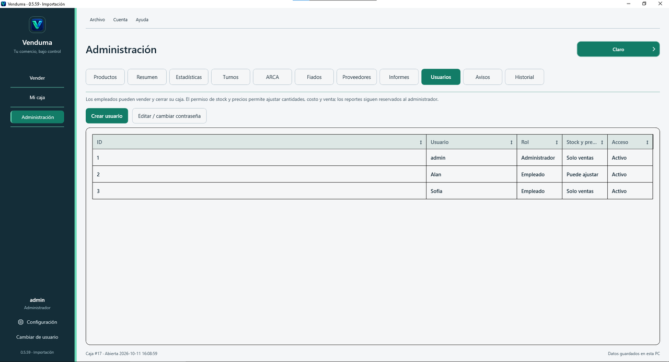Open the Estadísticas tab
Viewport: 669px width, 362px height.
pyautogui.click(x=189, y=77)
